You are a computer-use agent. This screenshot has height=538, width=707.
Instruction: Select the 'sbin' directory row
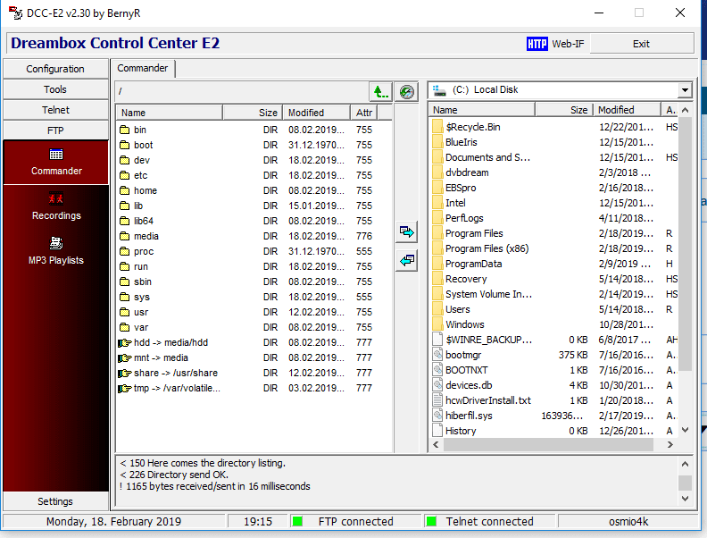(x=254, y=282)
